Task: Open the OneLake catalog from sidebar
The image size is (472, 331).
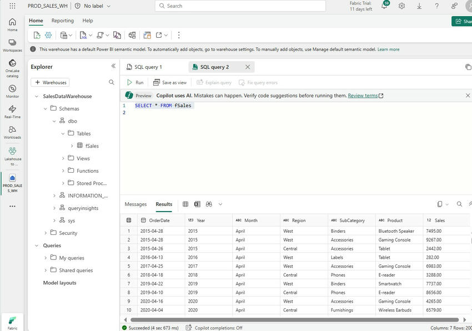Action: 12,67
